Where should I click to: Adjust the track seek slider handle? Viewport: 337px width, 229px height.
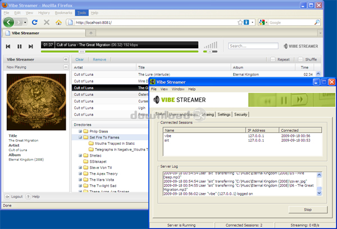(81, 52)
